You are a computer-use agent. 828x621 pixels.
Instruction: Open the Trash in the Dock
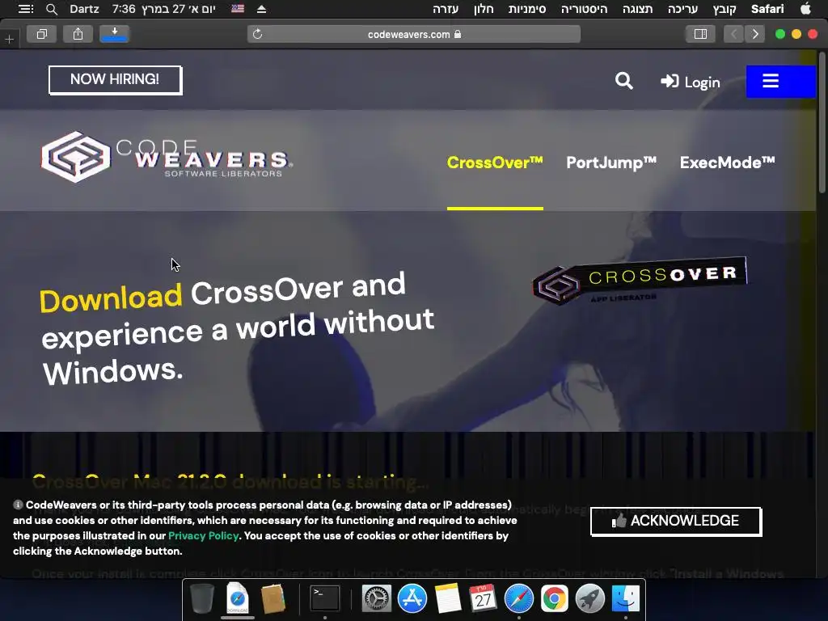[x=201, y=599]
